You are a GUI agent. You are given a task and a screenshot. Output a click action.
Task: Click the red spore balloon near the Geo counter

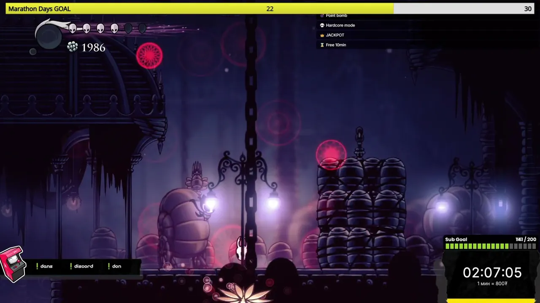point(149,56)
